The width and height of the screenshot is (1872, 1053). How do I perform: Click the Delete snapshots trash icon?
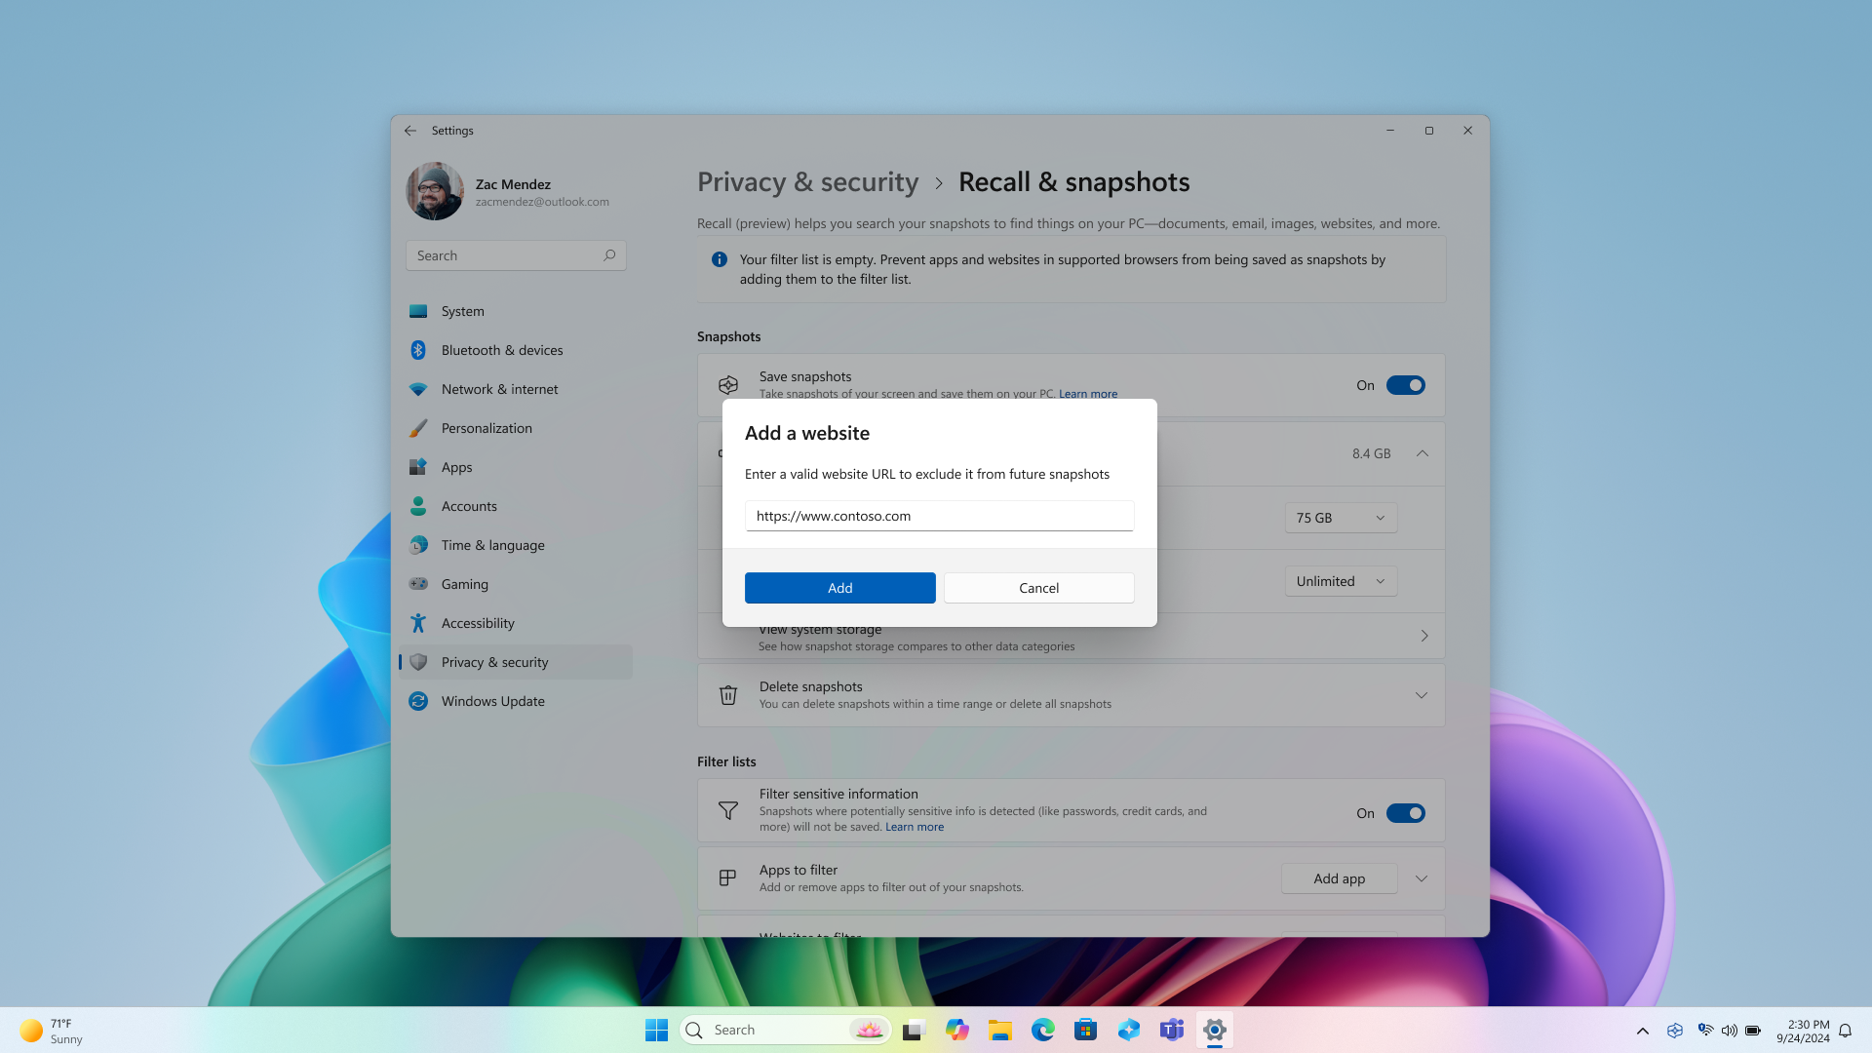[726, 694]
